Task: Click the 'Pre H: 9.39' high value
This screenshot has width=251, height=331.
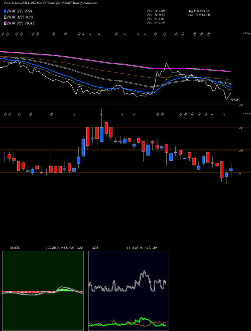Action: point(156,15)
